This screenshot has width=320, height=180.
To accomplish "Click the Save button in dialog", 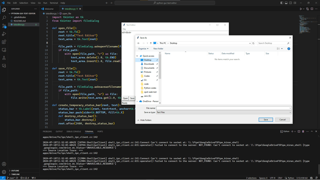I will [x=265, y=120].
